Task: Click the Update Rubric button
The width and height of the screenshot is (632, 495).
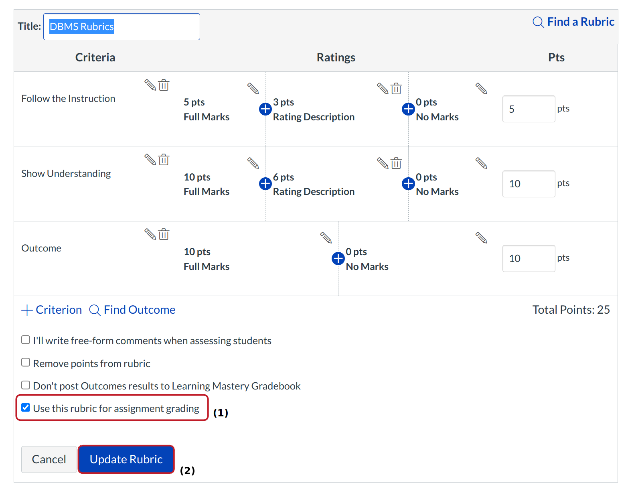Action: pyautogui.click(x=126, y=459)
